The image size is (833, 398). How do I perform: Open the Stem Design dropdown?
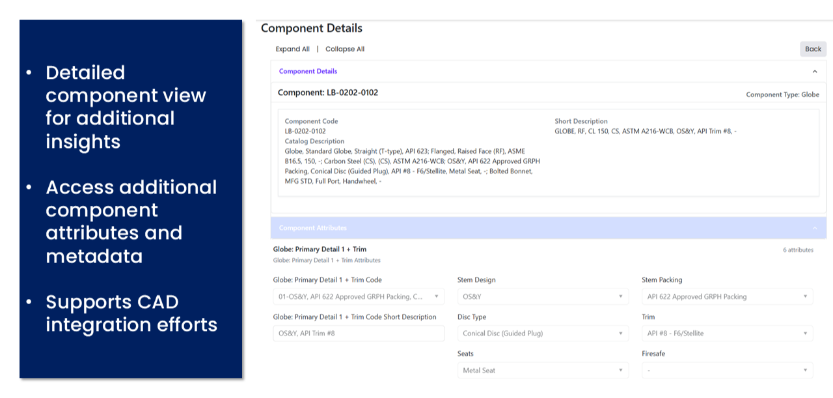tap(543, 296)
